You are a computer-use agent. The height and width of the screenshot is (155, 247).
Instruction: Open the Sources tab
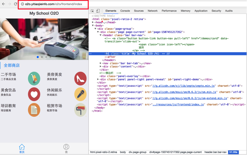coord(139,11)
